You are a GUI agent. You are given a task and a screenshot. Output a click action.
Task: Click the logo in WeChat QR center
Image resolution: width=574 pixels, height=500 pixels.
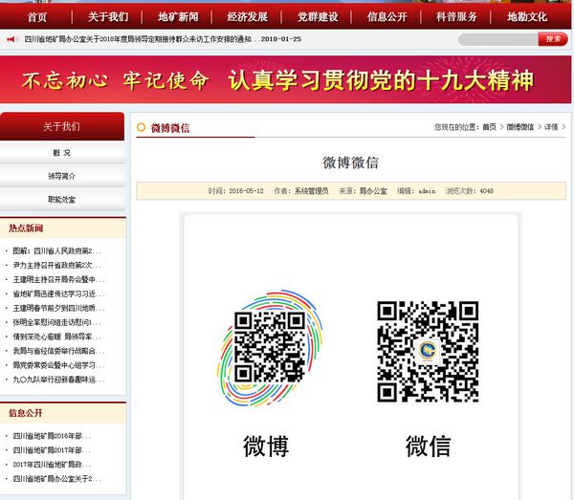pyautogui.click(x=428, y=351)
